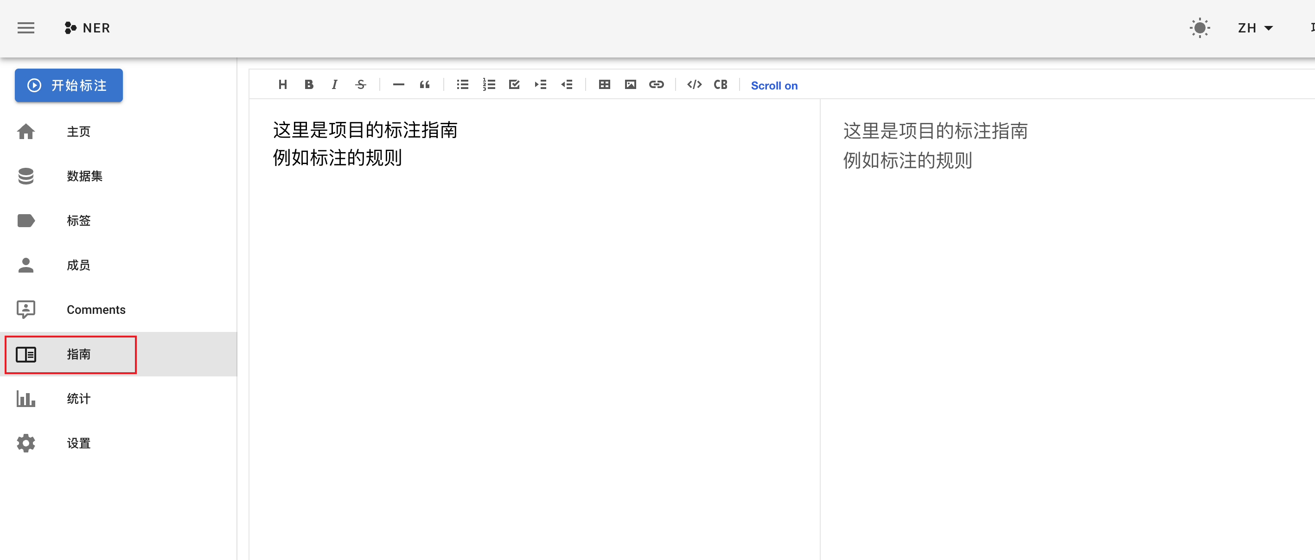Viewport: 1315px width, 560px height.
Task: Apply strikethrough formatting
Action: coord(360,85)
